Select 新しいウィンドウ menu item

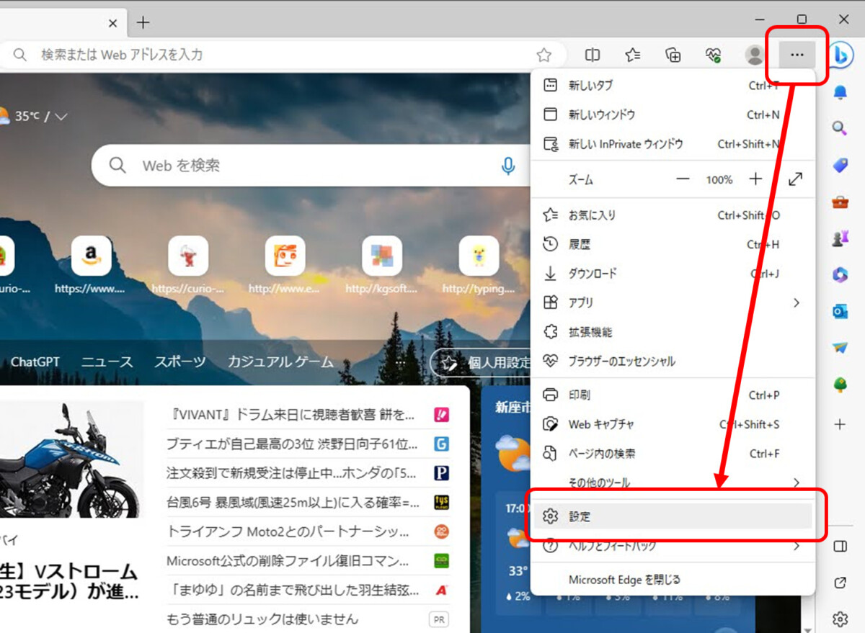click(673, 115)
